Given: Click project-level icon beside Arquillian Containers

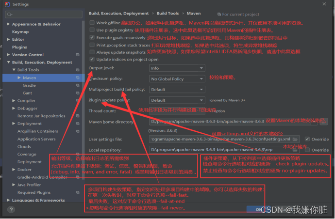Looking at the screenshot, I should coord(78,131).
